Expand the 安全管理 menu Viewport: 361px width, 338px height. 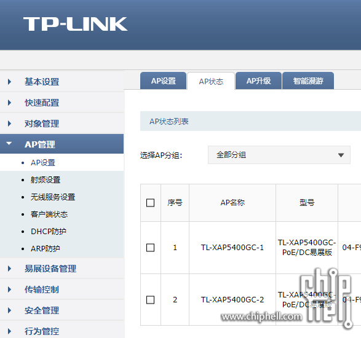(x=61, y=310)
